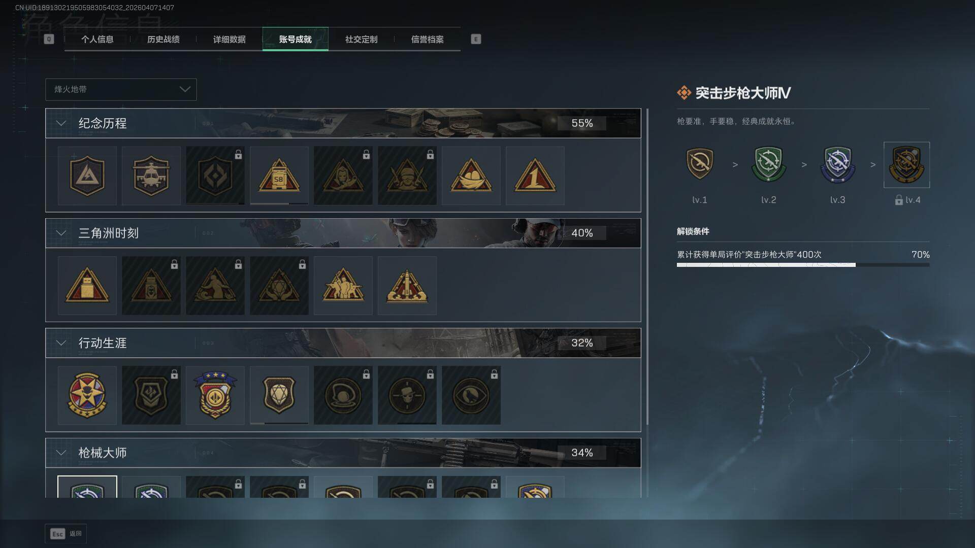Collapse the 纪念历程 section
This screenshot has height=548, width=975.
click(x=61, y=123)
